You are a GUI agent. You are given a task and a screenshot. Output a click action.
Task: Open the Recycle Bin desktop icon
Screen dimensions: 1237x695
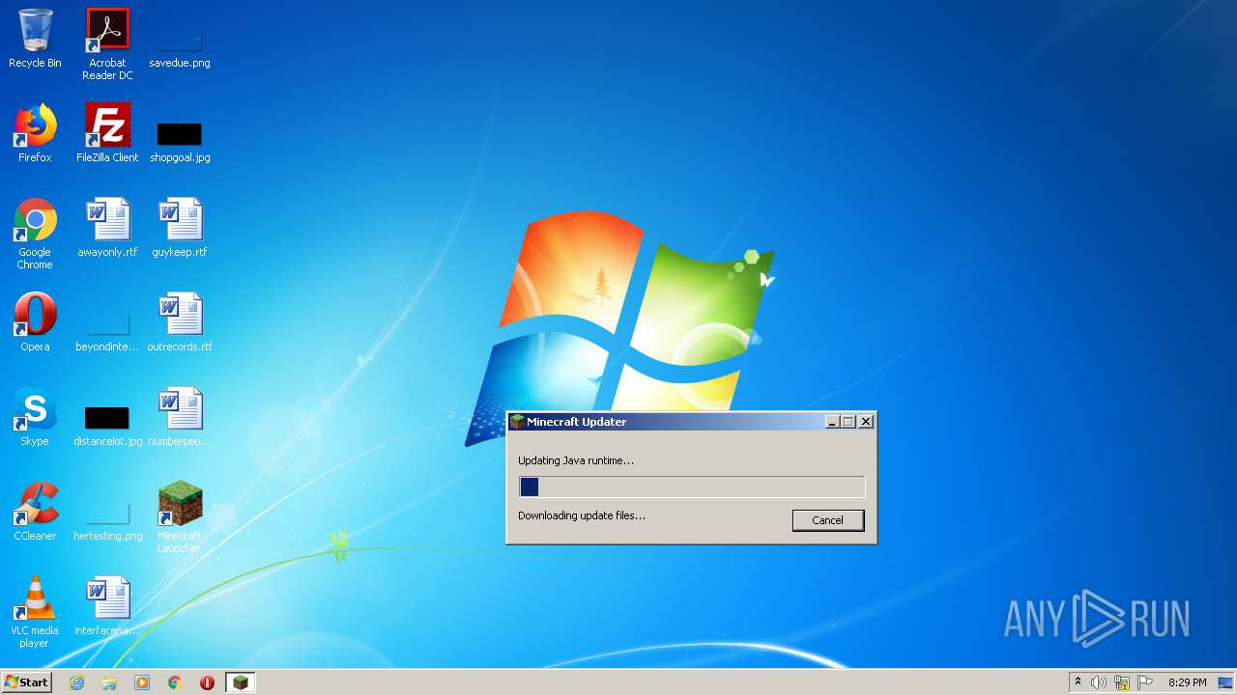click(x=35, y=39)
